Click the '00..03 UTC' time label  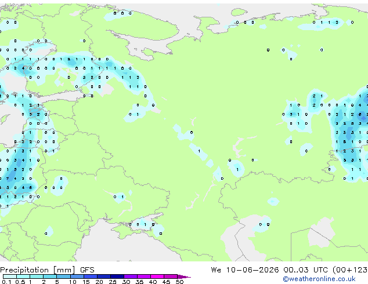click(x=305, y=270)
